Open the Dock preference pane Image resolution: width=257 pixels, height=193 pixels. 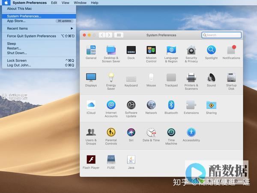click(131, 52)
